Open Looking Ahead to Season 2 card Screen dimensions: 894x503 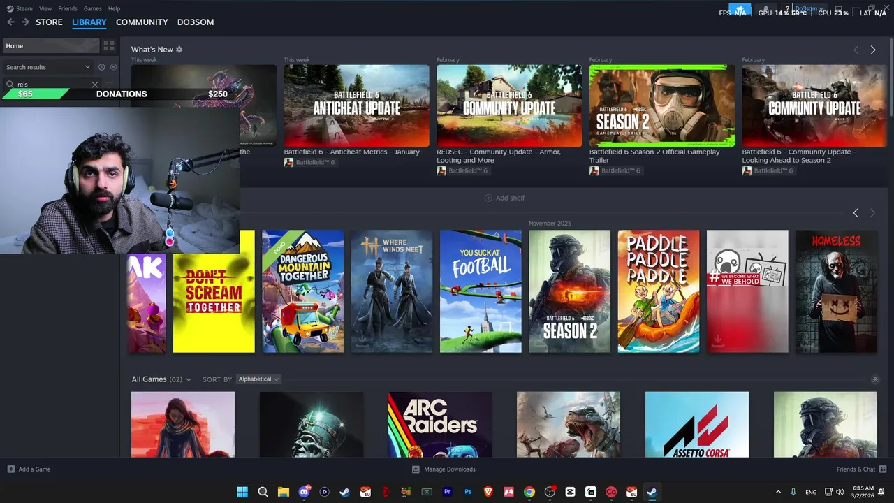pos(814,105)
